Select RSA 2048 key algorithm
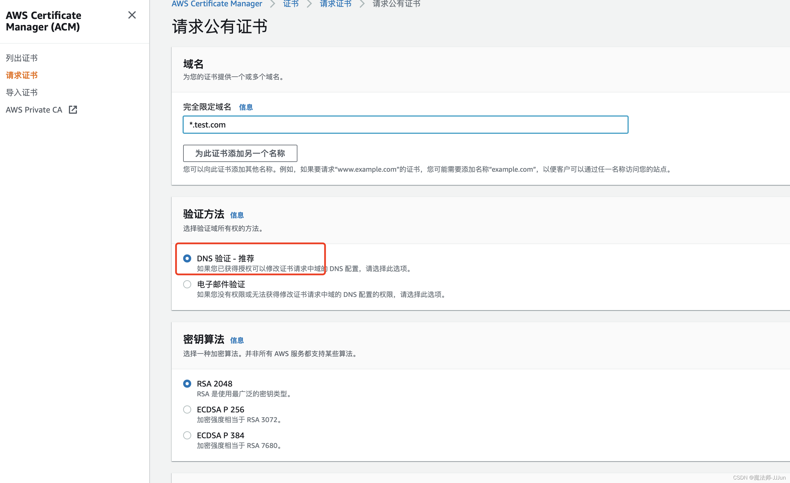Screen dimensions: 790x483 click(187, 384)
